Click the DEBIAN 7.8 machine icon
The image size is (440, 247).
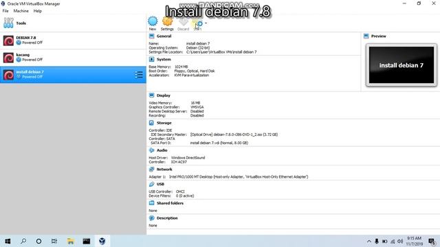(8, 40)
